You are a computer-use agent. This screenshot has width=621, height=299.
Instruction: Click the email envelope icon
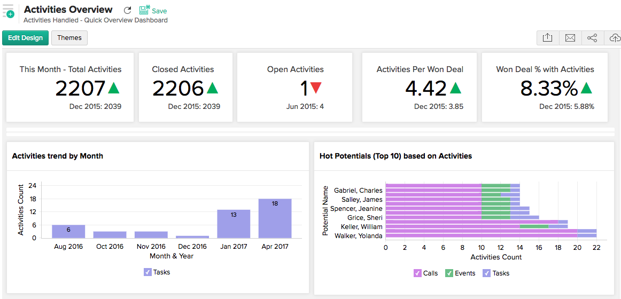570,38
